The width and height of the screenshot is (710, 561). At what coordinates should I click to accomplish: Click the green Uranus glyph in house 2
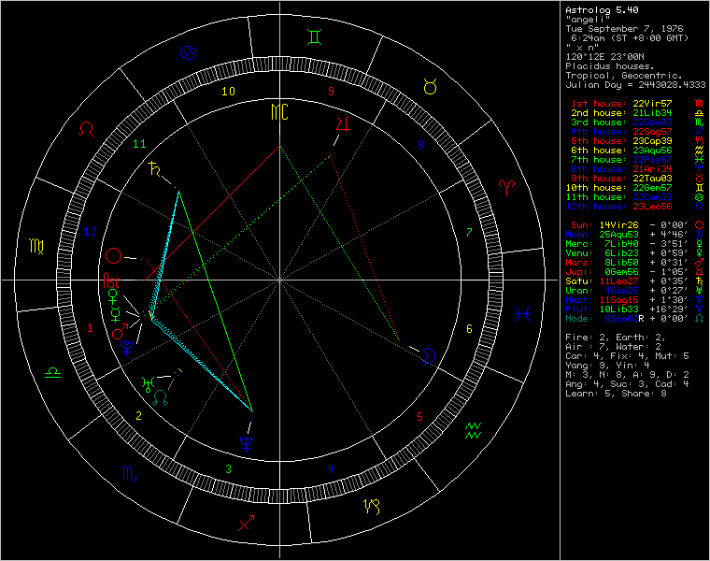pos(148,382)
